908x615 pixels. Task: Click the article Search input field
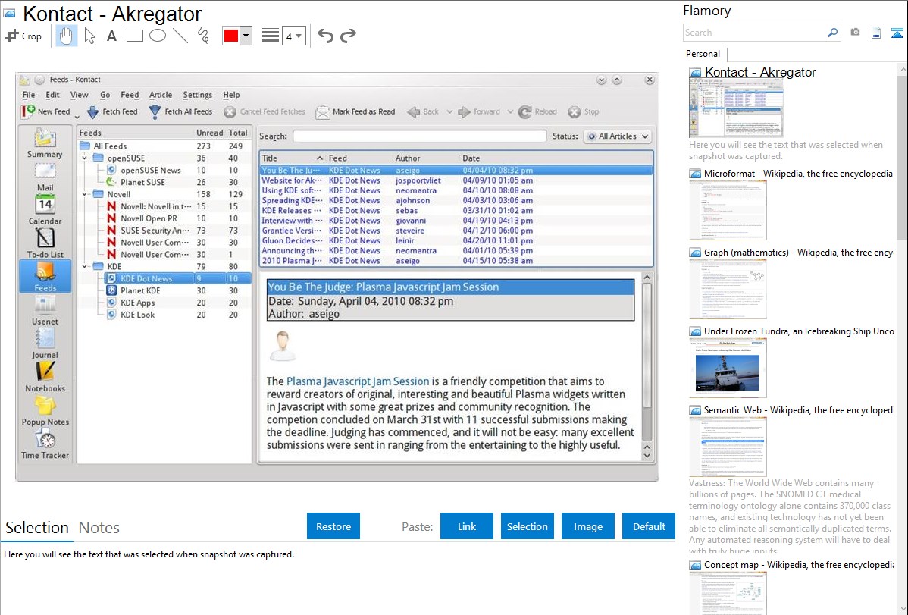click(x=420, y=136)
